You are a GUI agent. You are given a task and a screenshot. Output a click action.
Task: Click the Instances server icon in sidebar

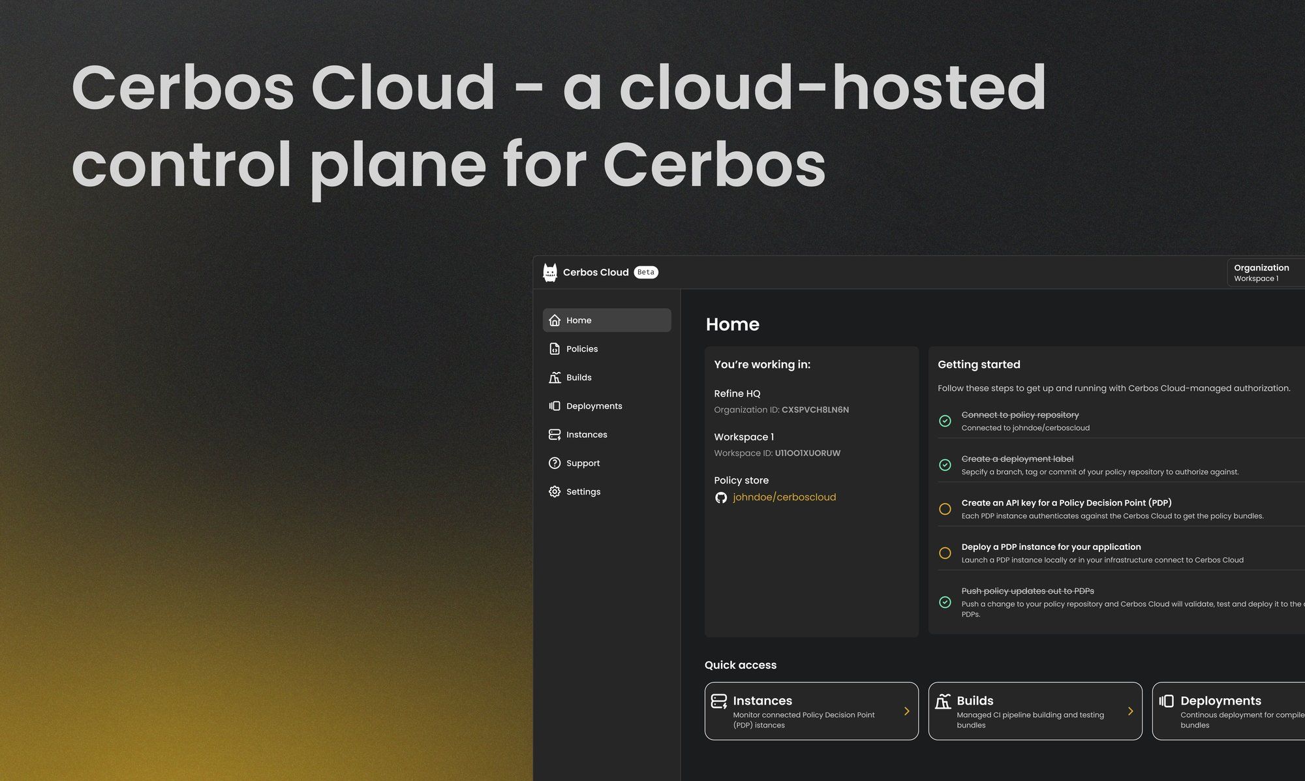pos(555,435)
